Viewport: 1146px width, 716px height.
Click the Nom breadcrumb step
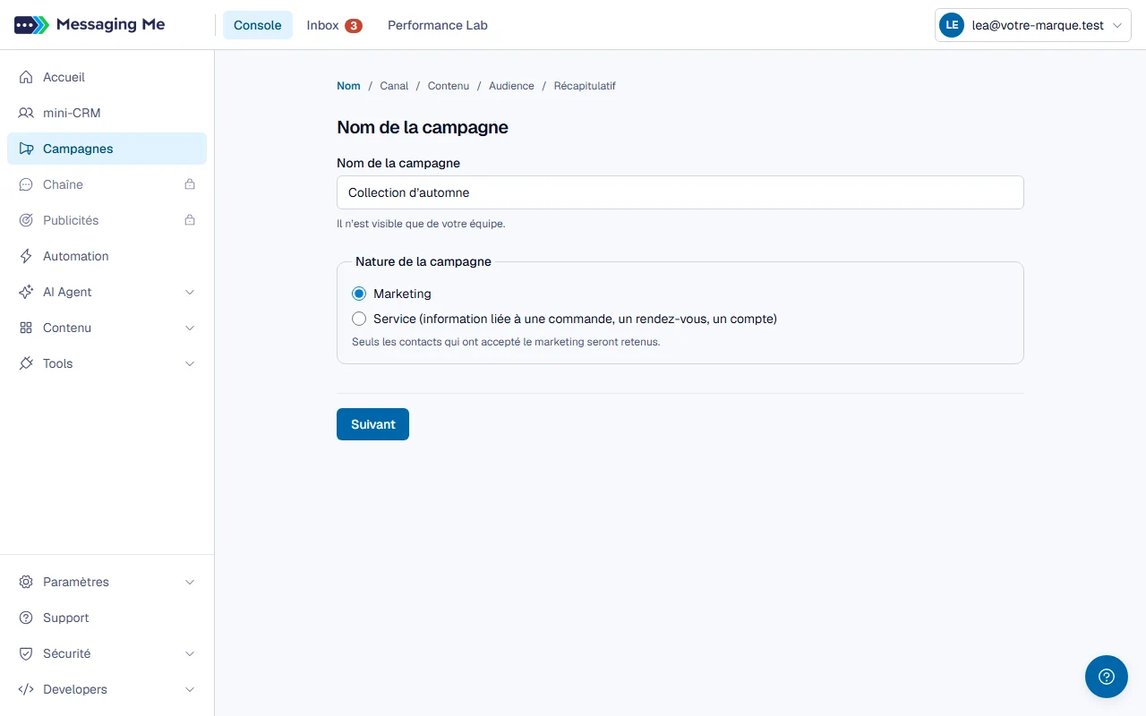click(348, 86)
